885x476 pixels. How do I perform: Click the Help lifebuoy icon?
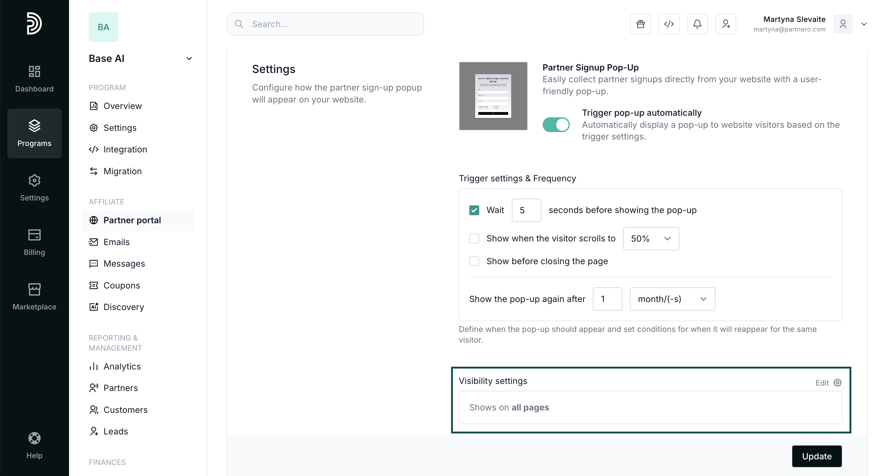(34, 438)
